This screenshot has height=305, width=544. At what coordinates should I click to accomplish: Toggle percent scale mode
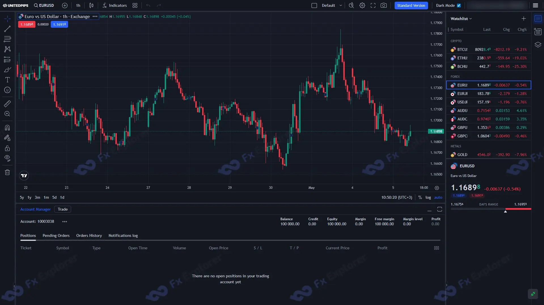pos(420,197)
